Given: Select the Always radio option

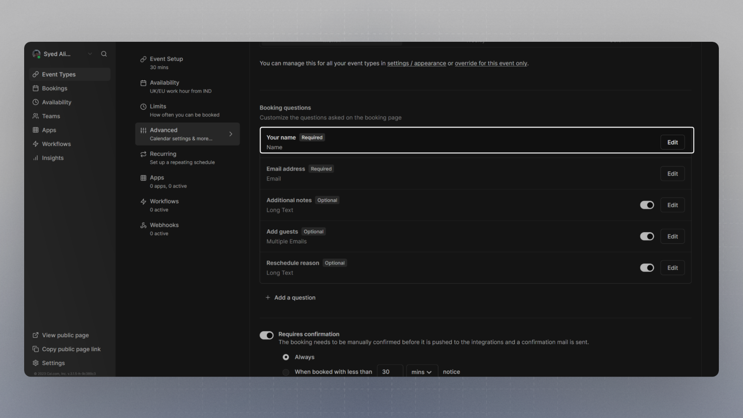Looking at the screenshot, I should [286, 357].
